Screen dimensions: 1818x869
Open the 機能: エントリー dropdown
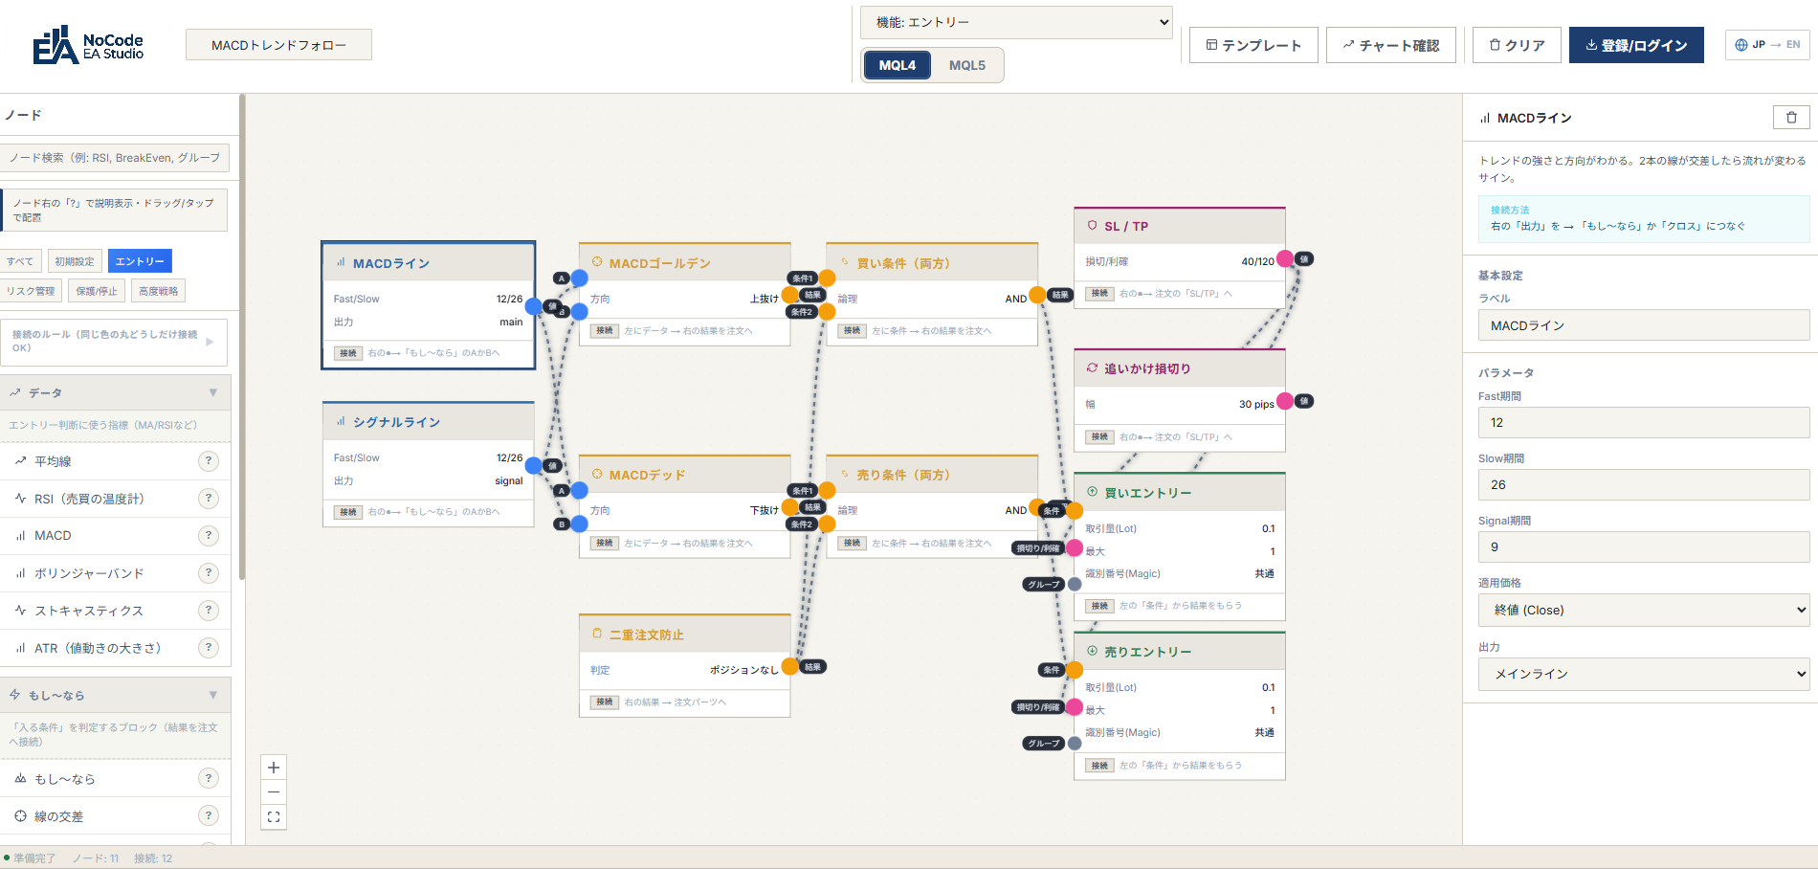[x=1016, y=22]
